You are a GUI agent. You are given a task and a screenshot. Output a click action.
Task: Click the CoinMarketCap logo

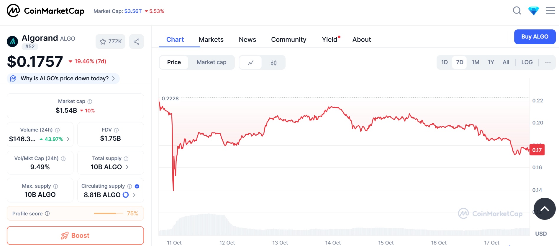point(45,11)
